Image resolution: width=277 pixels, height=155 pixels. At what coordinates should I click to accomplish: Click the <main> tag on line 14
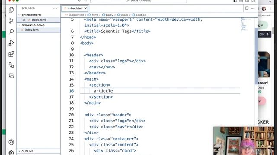(x=91, y=79)
